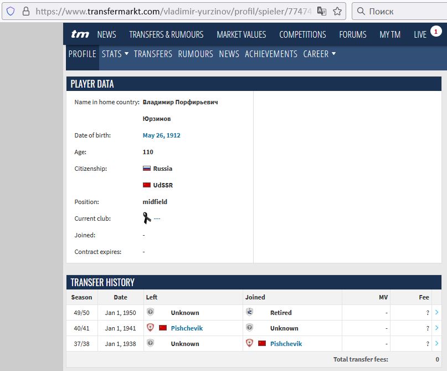Switch to the ACHIEVEMENTS tab
Screen dimensions: 447x371
point(271,54)
